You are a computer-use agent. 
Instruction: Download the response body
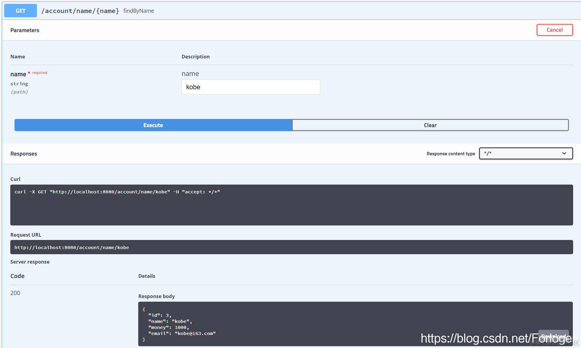(x=553, y=336)
